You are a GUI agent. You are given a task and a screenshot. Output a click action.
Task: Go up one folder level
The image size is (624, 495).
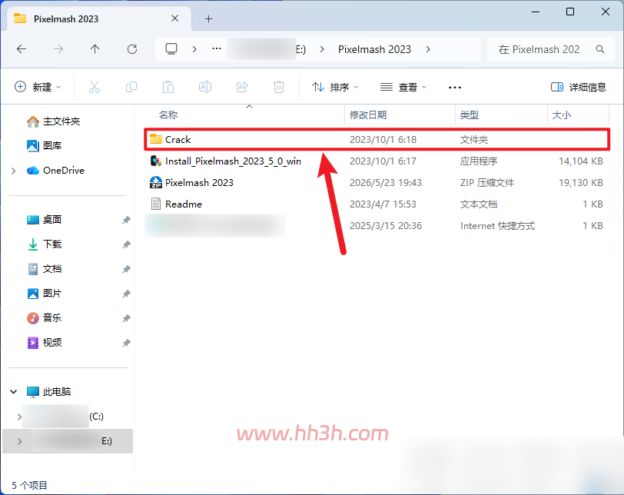(x=95, y=49)
